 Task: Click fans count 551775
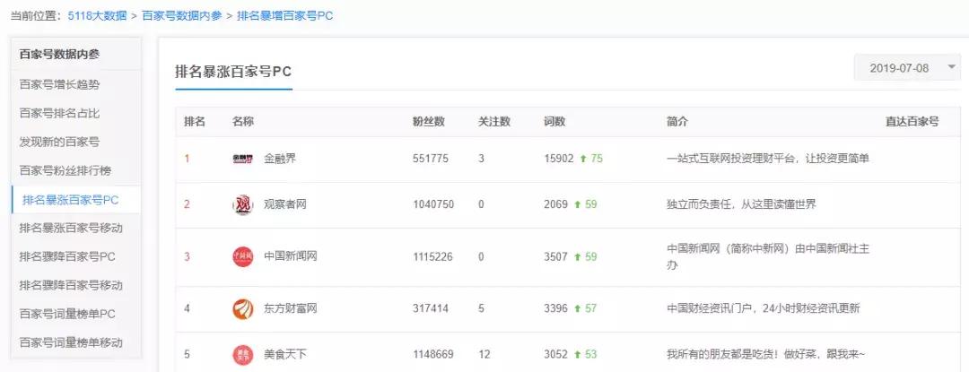(431, 160)
